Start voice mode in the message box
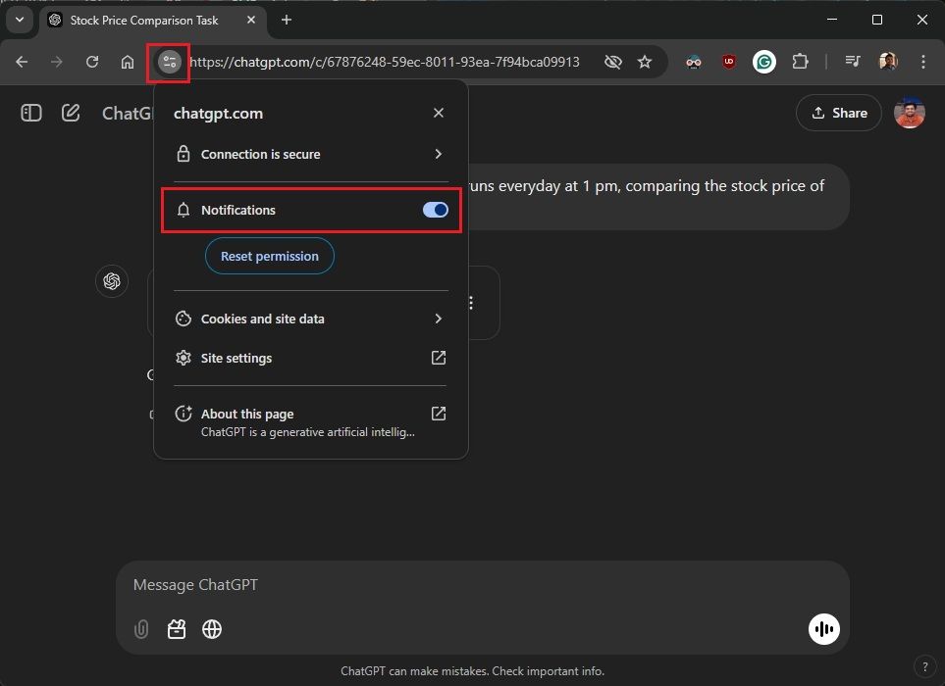The width and height of the screenshot is (945, 686). [823, 629]
